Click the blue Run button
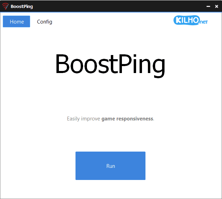This screenshot has width=222, height=199. 110,166
